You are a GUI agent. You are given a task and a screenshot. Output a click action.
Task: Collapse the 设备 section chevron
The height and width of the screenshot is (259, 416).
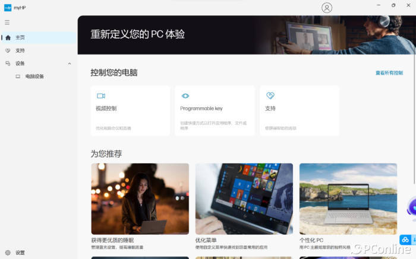(70, 63)
